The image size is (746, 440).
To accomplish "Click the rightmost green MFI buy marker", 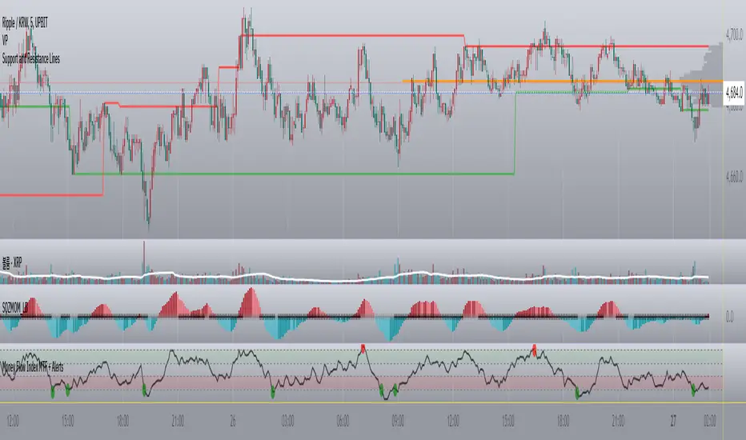I will (693, 389).
